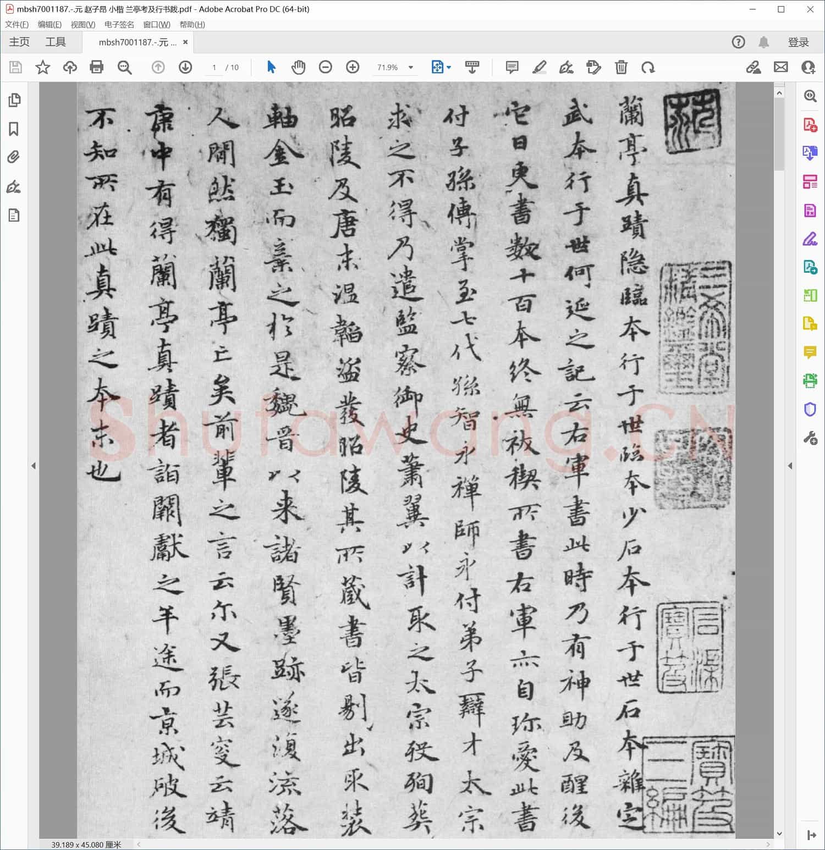Show the Bookmarks panel

tap(14, 129)
